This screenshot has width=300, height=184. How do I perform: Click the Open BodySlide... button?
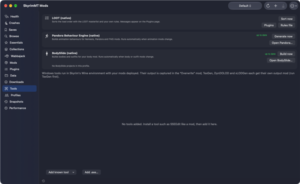(x=281, y=60)
